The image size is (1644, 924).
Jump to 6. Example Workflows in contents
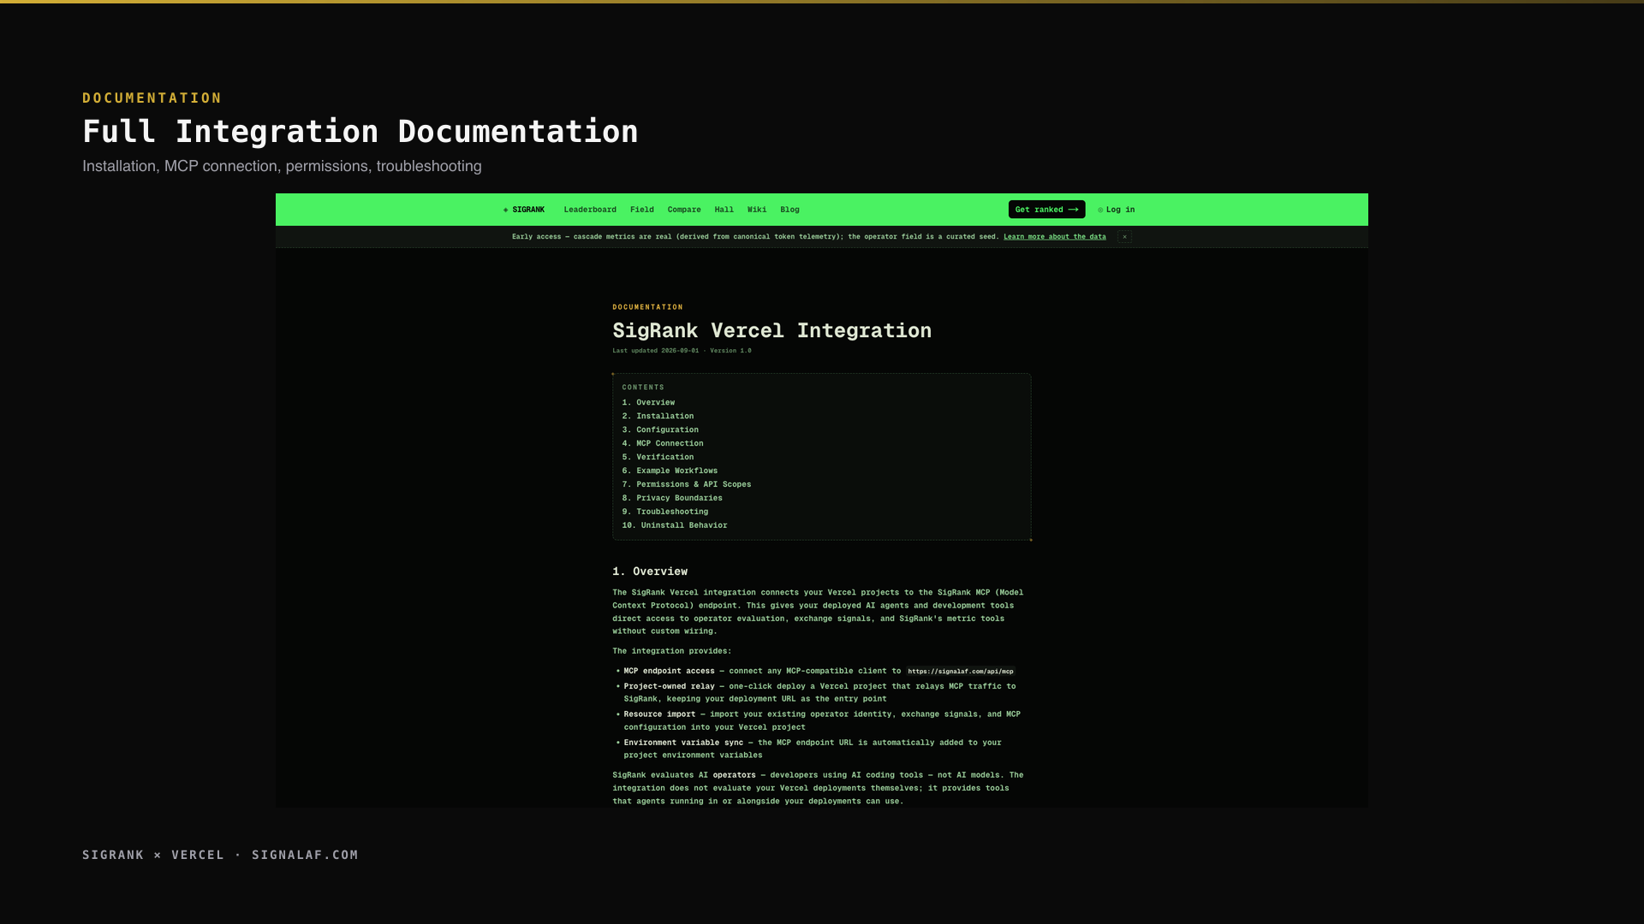670,471
